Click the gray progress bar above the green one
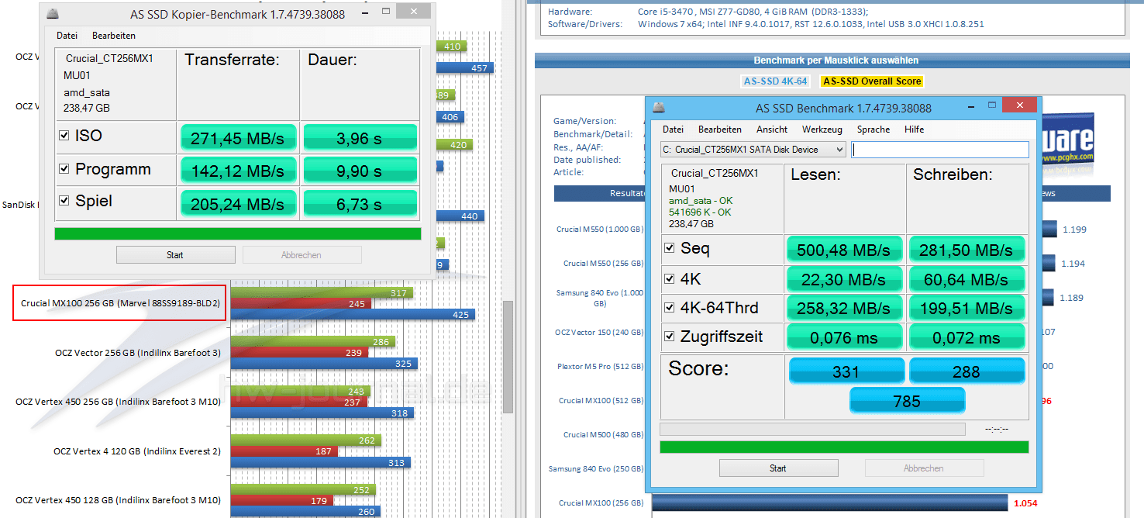 812,429
